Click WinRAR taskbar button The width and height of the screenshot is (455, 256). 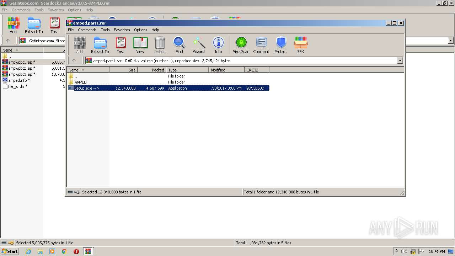point(88,251)
